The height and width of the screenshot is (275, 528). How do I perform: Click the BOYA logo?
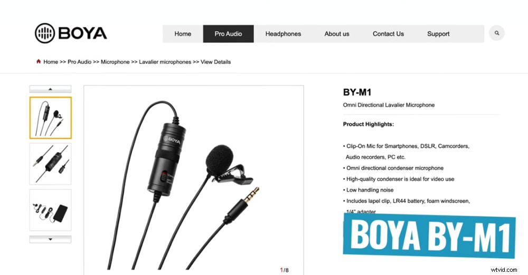click(71, 33)
